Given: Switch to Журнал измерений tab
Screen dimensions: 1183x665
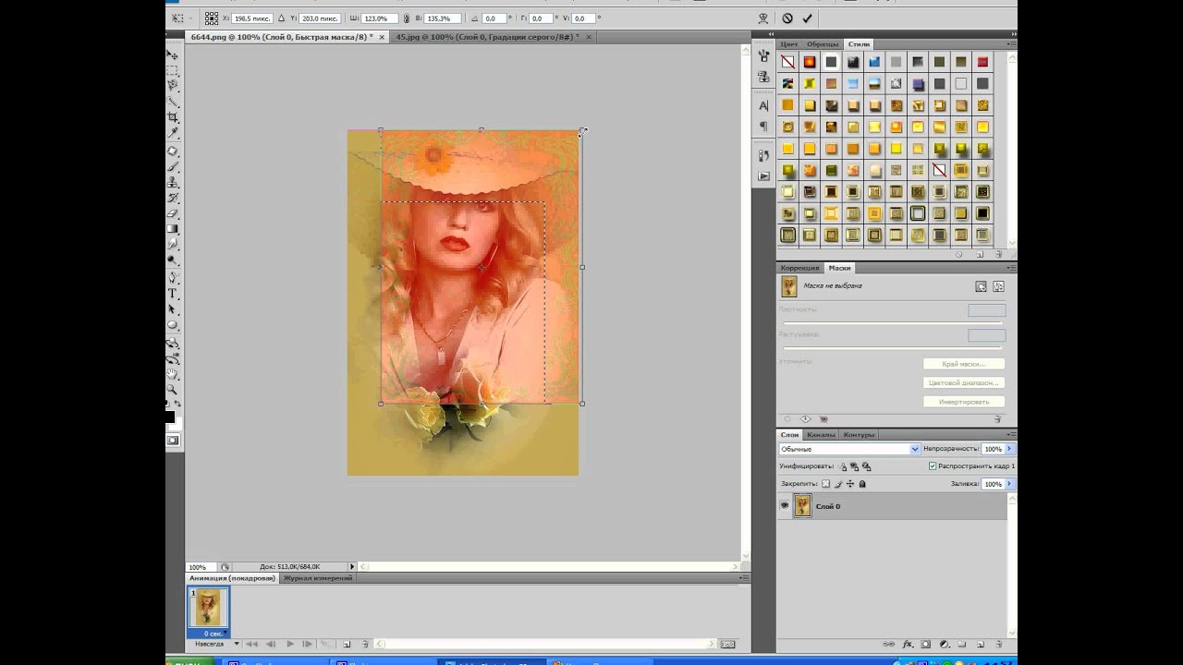Looking at the screenshot, I should click(317, 578).
